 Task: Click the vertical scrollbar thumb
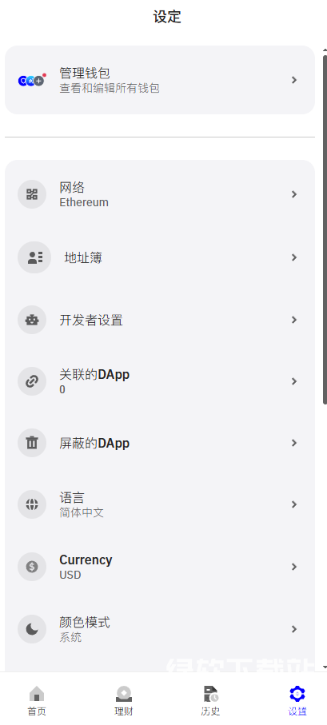coord(325,229)
